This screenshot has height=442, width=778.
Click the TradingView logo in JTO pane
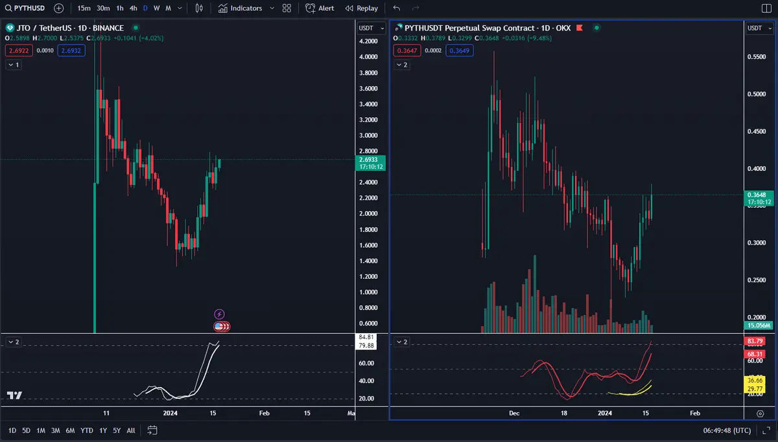pyautogui.click(x=14, y=395)
